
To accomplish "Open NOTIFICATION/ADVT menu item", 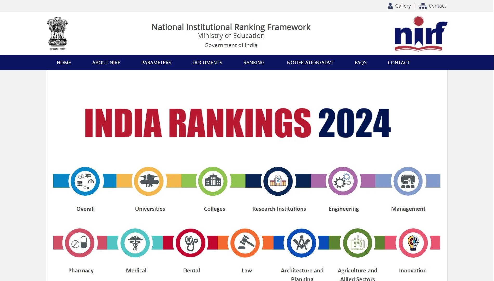I will tap(310, 62).
